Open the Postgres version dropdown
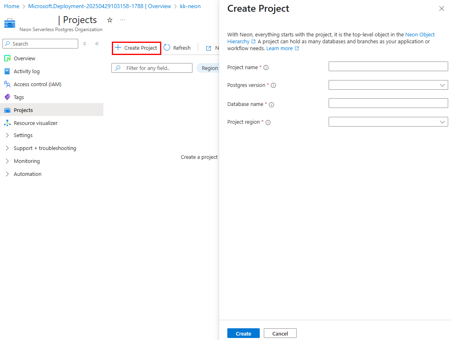This screenshot has height=340, width=451. pos(388,85)
